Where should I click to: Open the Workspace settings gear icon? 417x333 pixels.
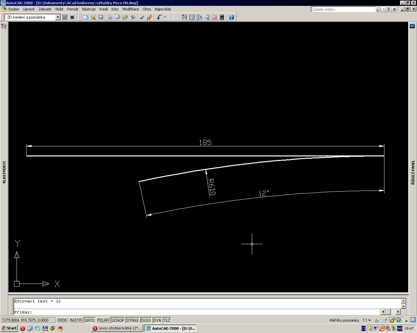click(x=65, y=17)
